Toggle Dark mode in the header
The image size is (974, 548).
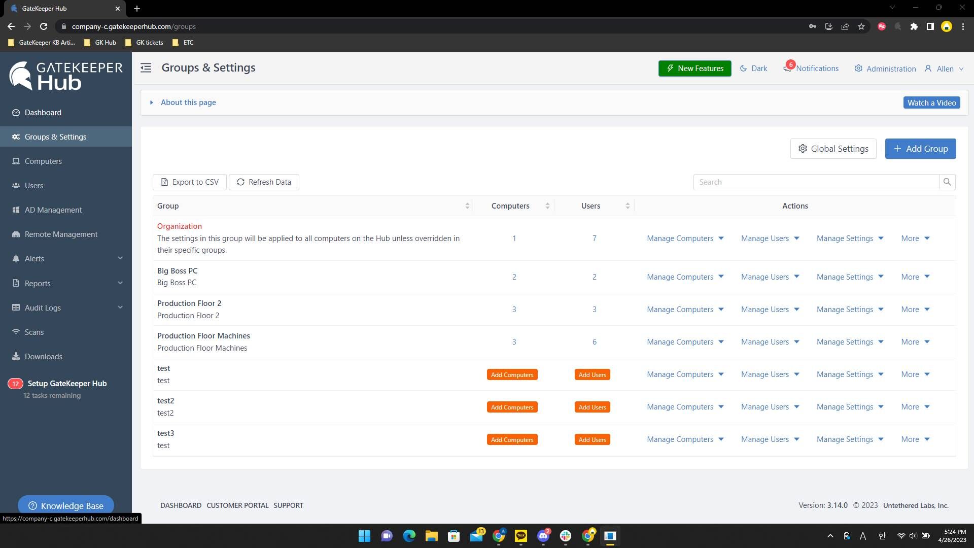pyautogui.click(x=753, y=68)
